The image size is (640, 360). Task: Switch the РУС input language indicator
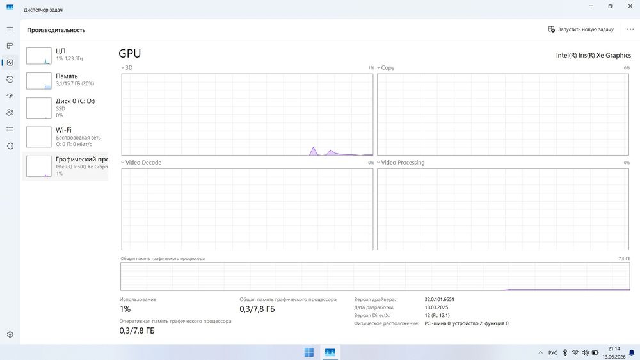[x=553, y=353]
